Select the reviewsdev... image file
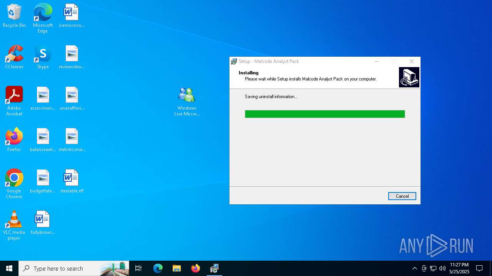This screenshot has height=276, width=492. (x=71, y=58)
